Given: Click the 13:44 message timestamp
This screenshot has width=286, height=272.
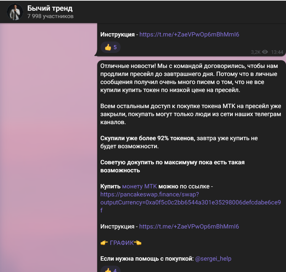Looking at the screenshot, I should tap(277, 52).
